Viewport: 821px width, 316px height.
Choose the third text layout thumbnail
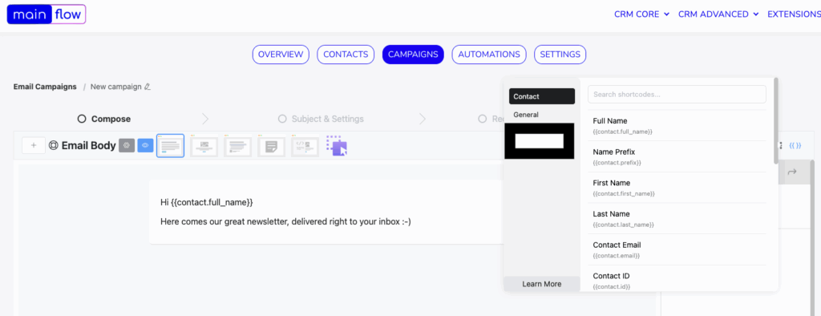[x=237, y=146]
